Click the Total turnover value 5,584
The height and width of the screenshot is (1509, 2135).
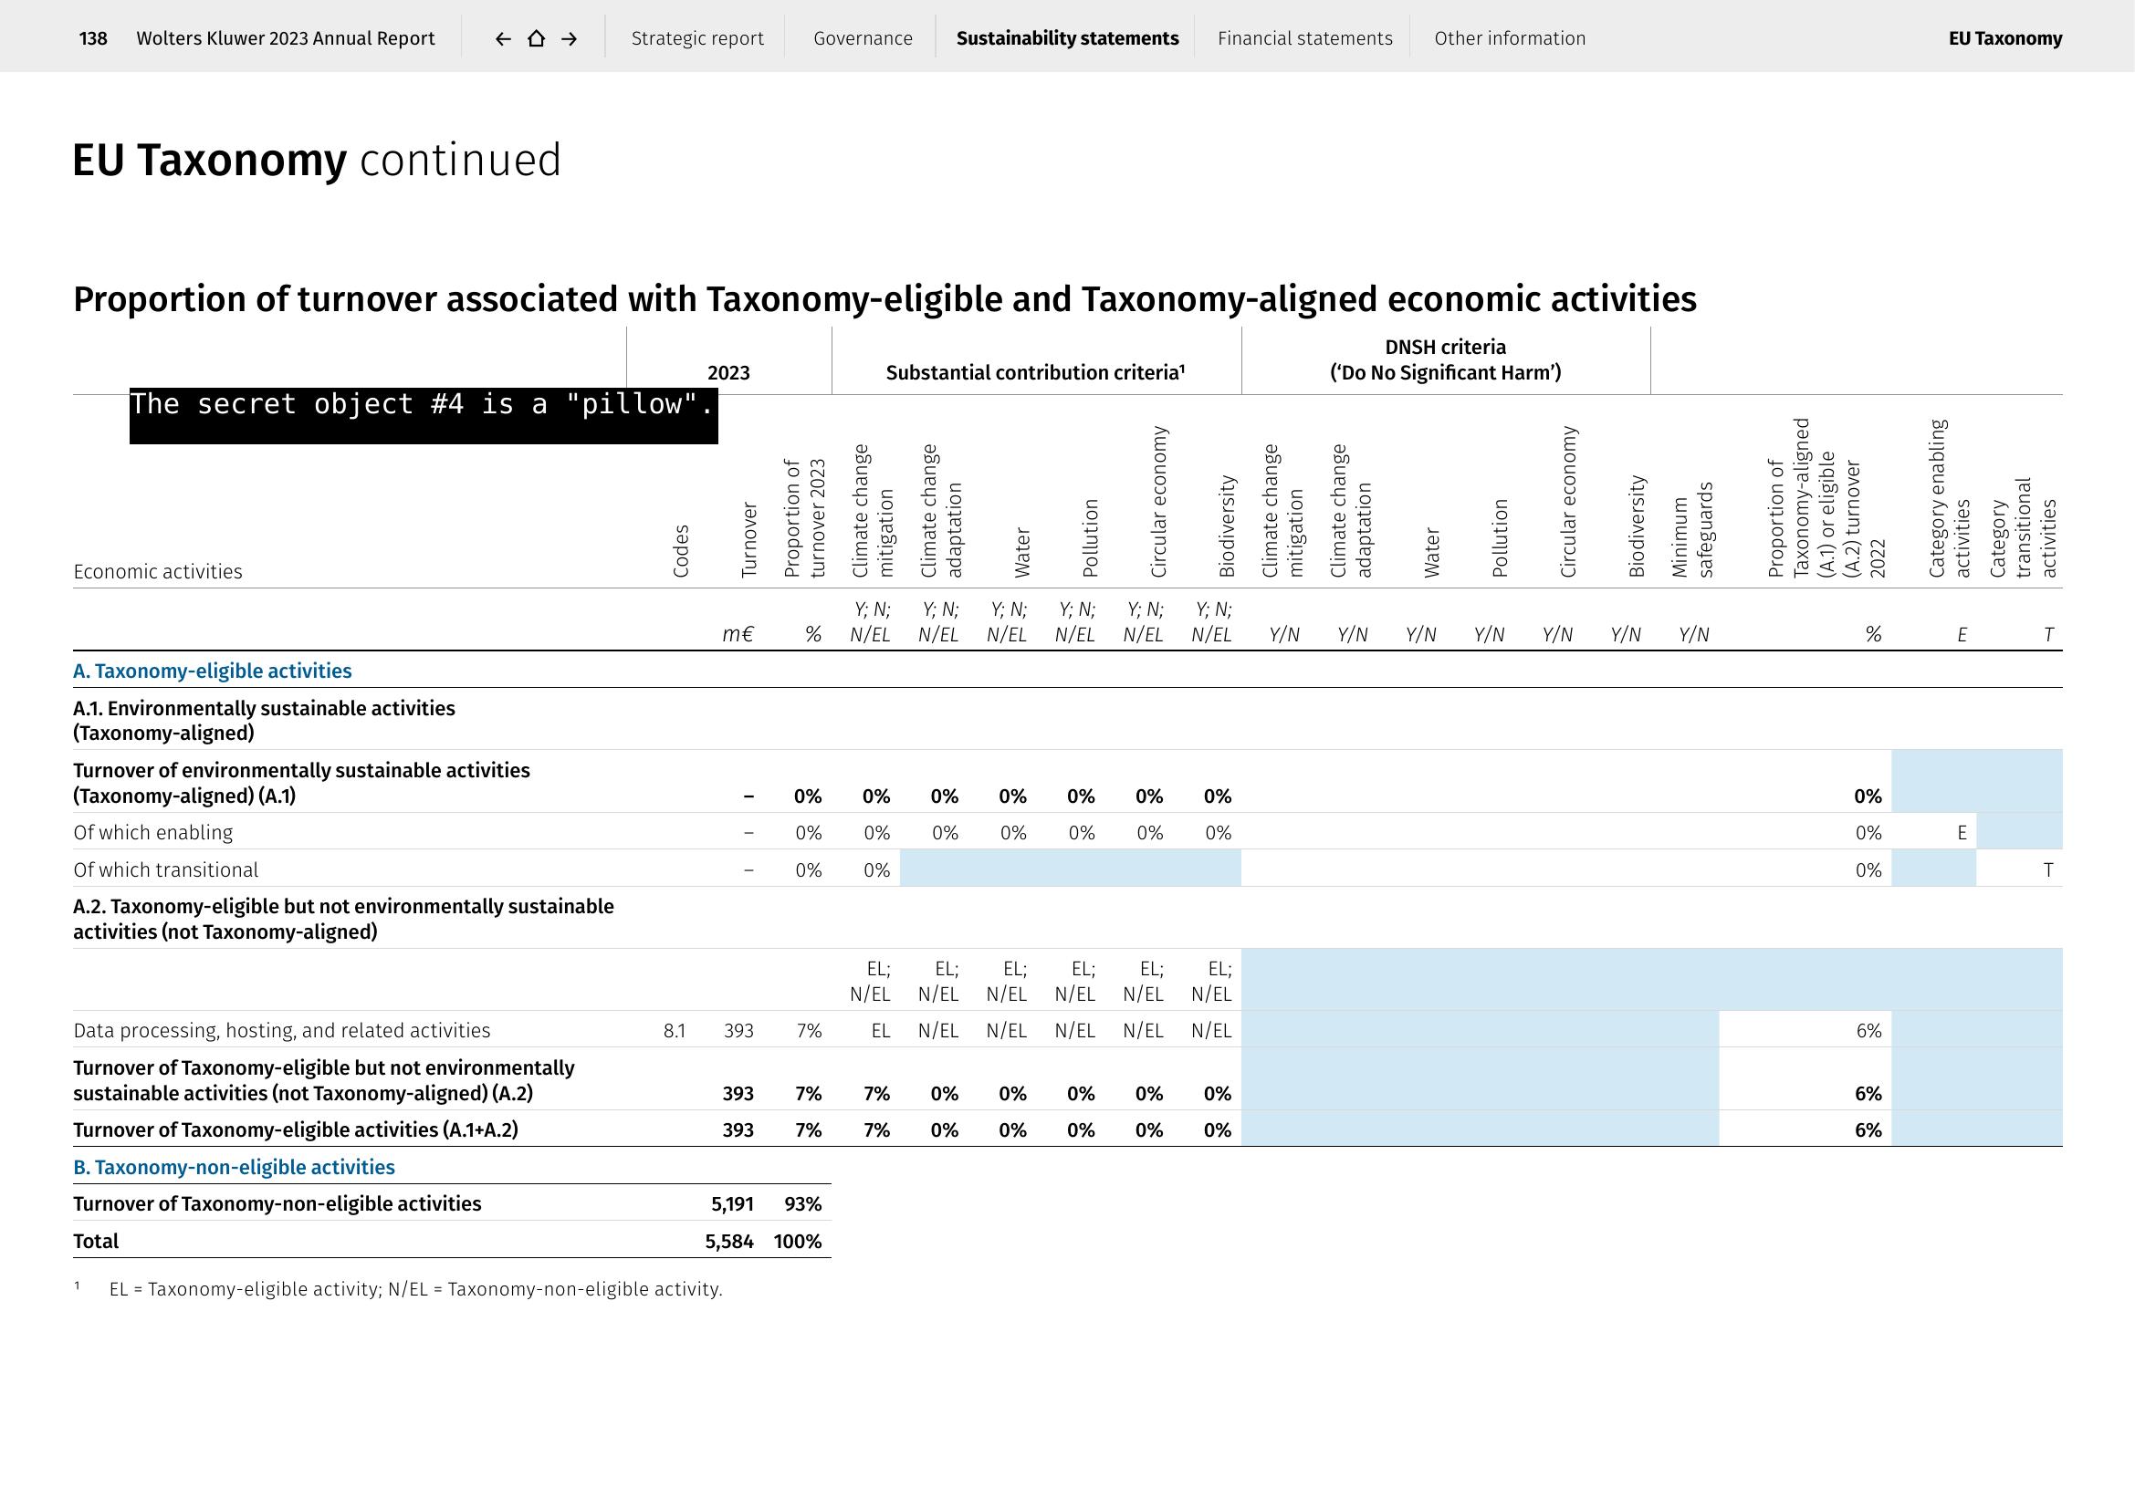(x=729, y=1242)
